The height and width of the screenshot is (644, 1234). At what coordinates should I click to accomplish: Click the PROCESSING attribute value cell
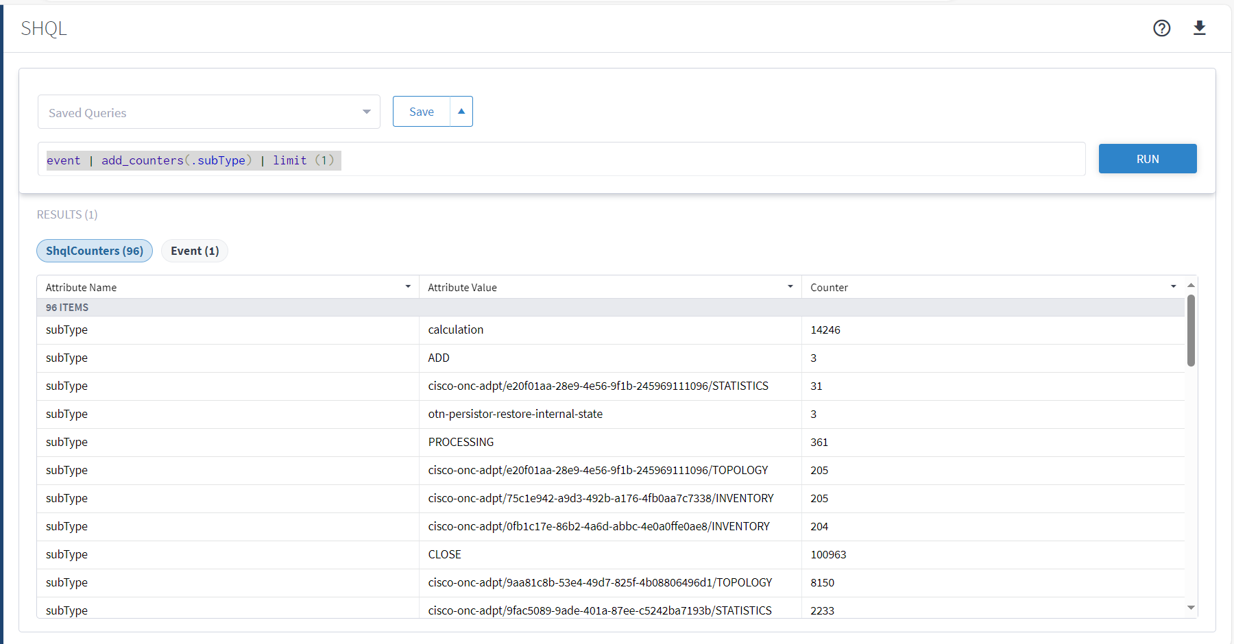[461, 442]
